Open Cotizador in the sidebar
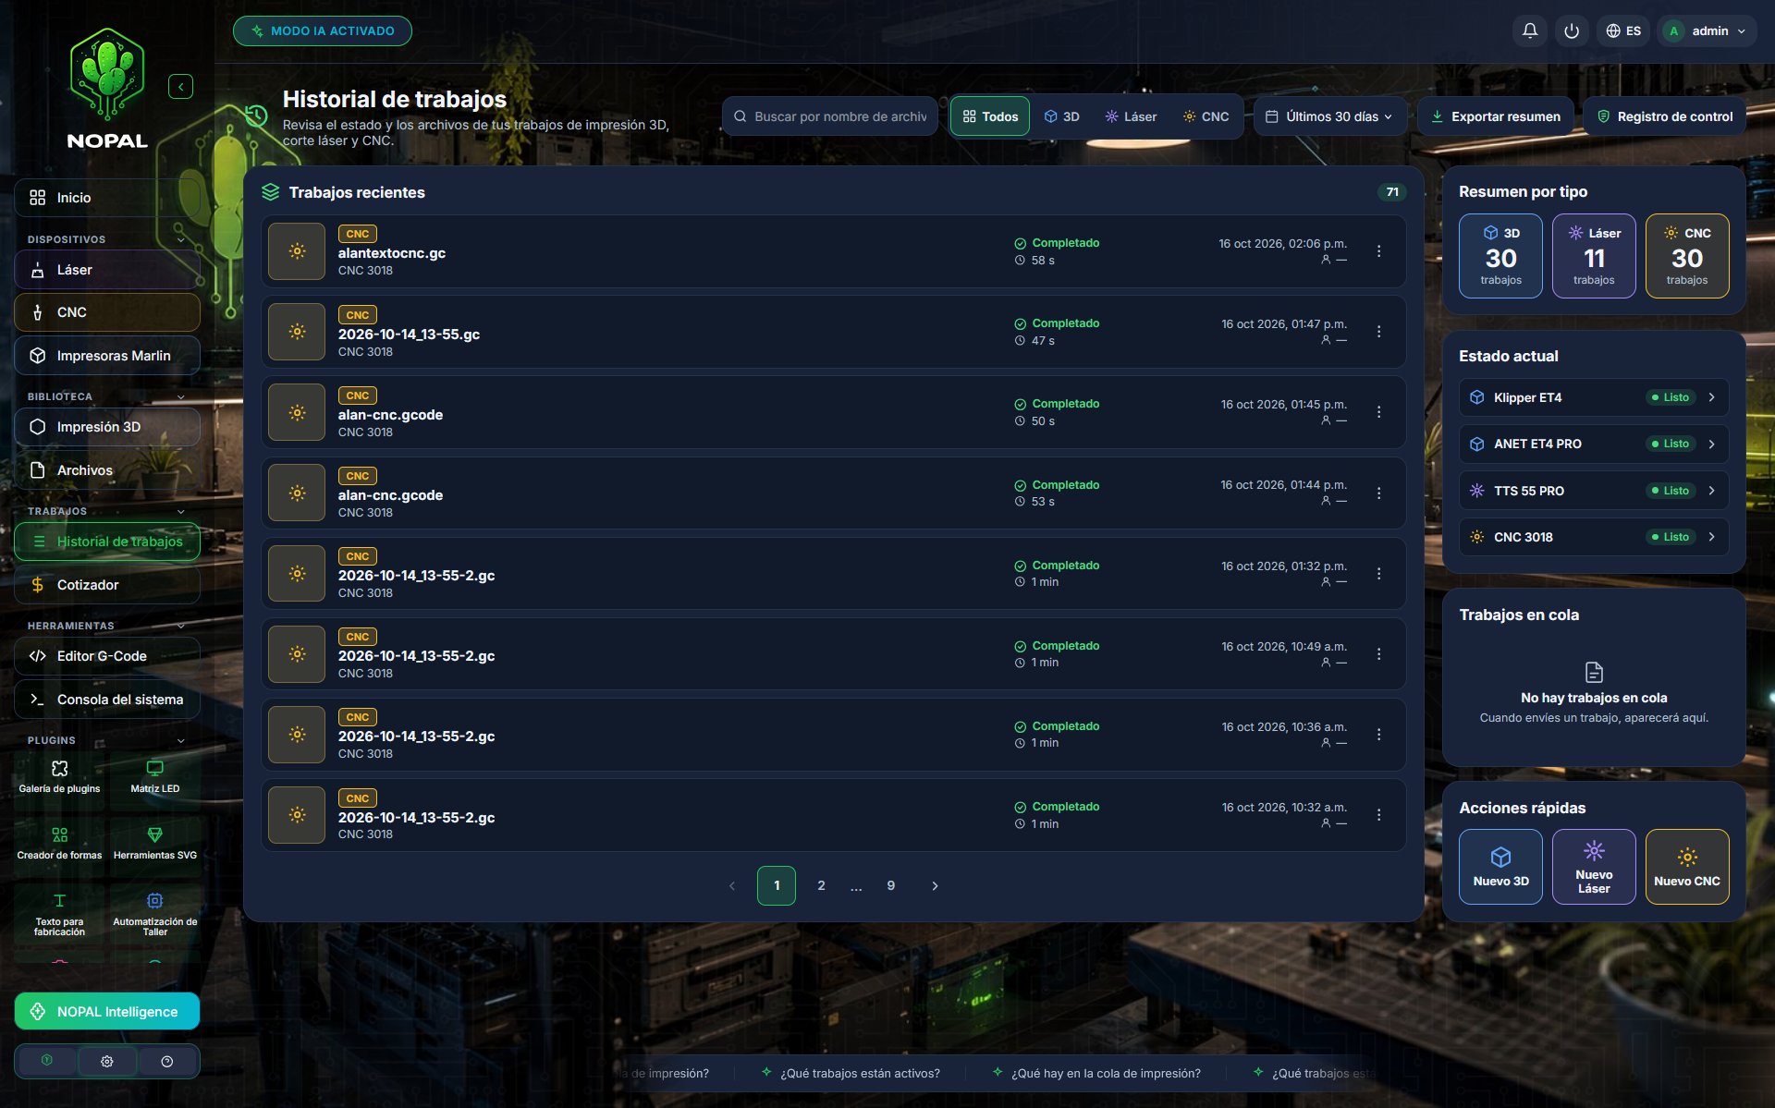Screen dimensions: 1775x1108 (107, 585)
